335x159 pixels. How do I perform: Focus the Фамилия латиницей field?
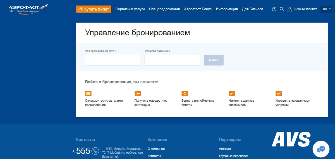(172, 60)
